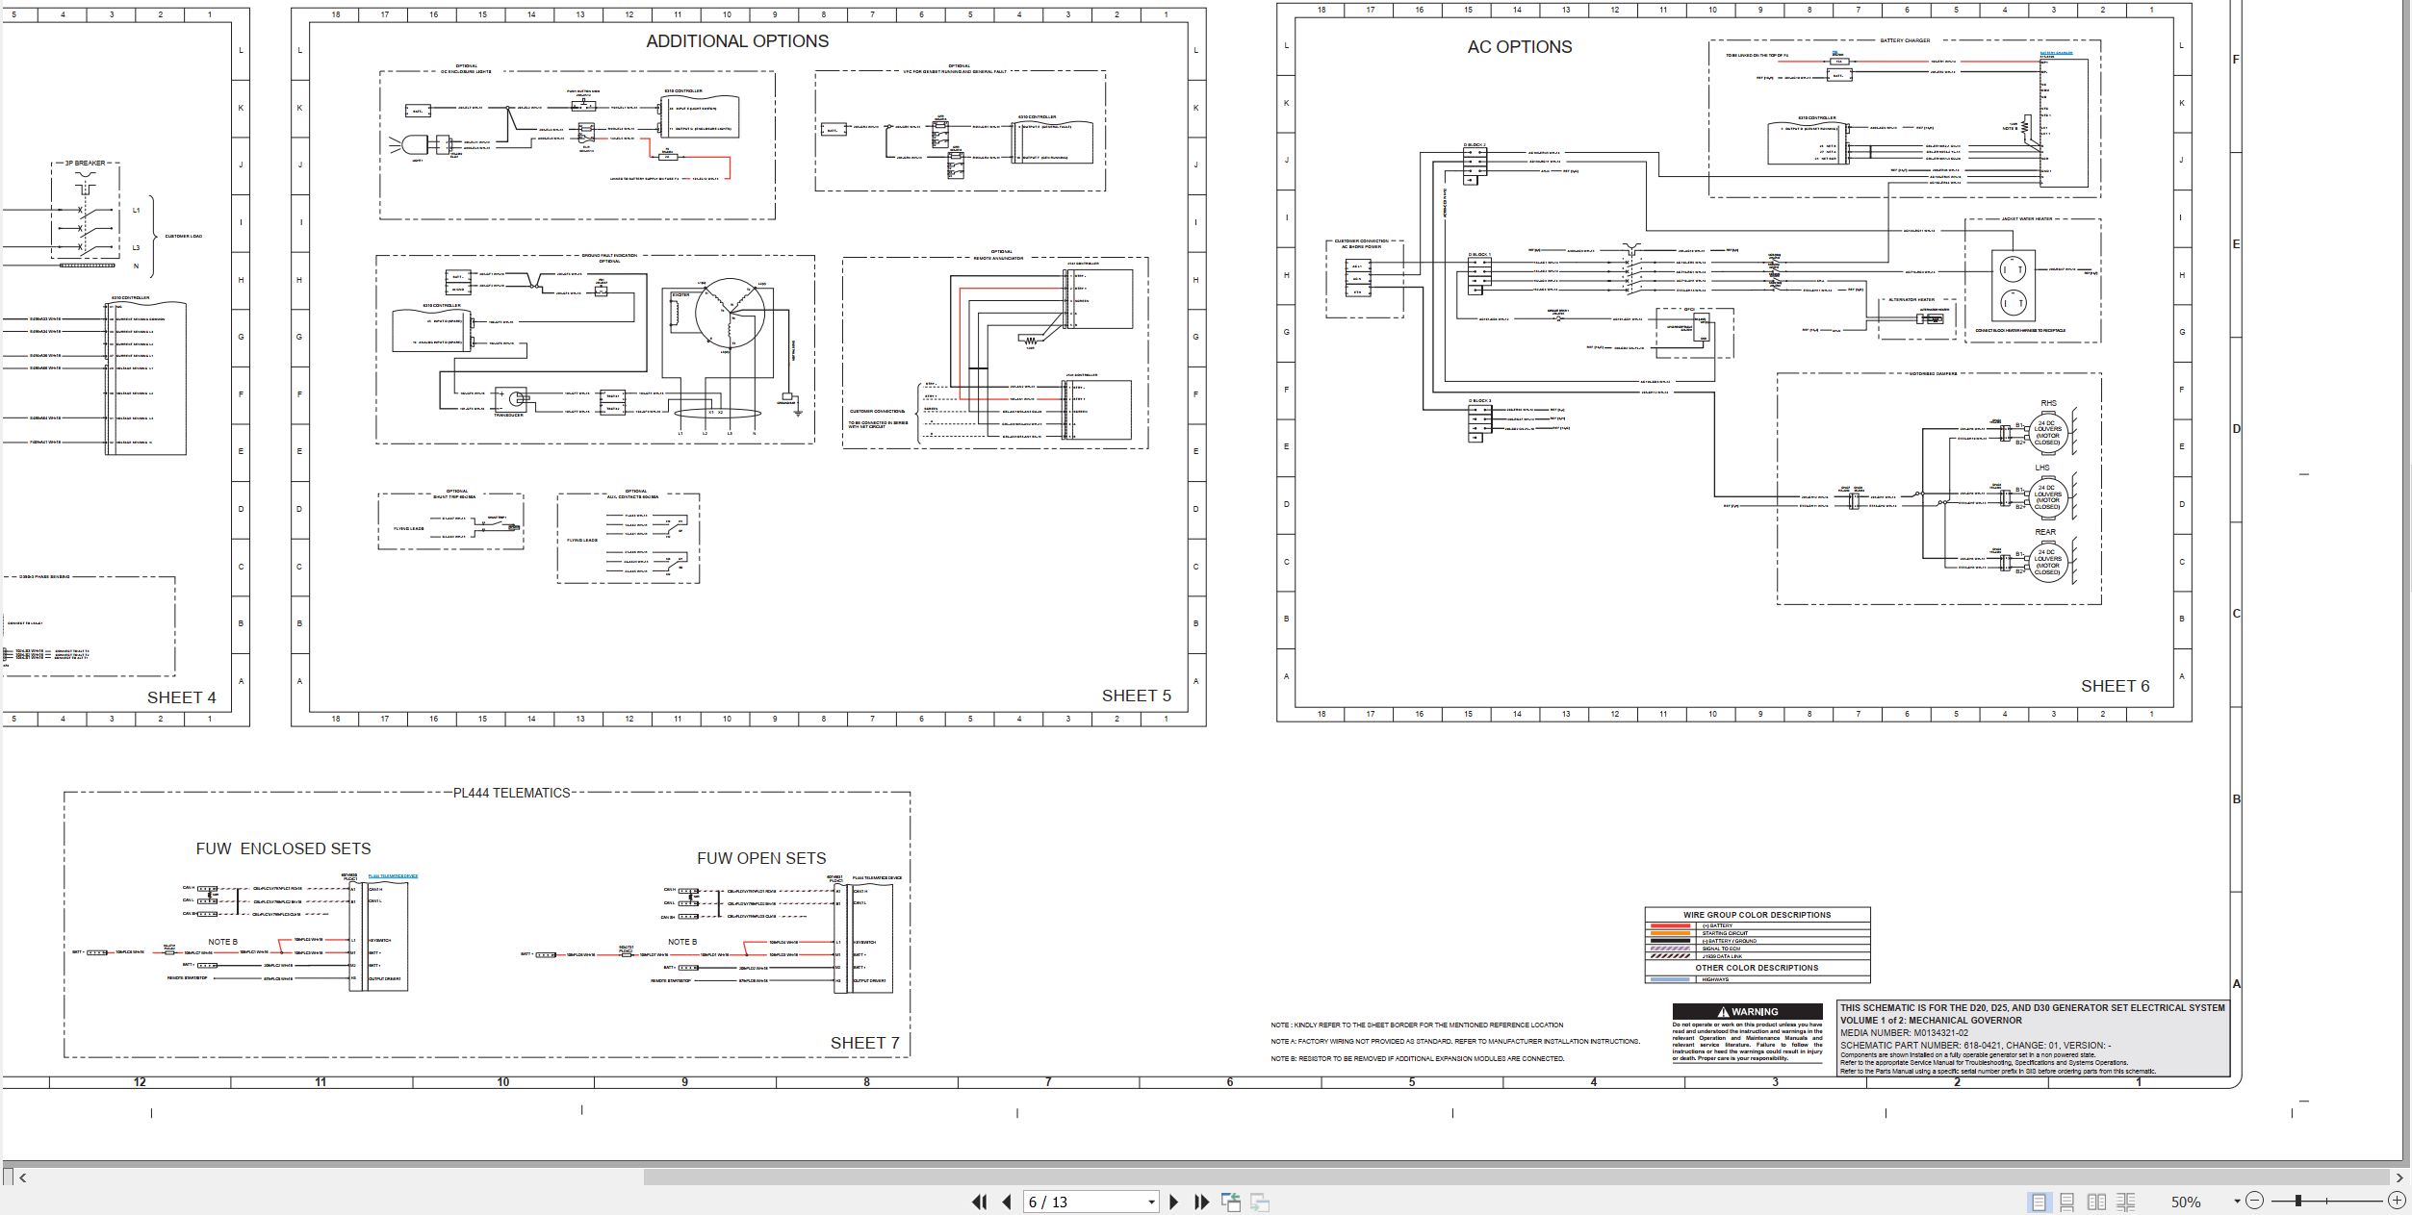
Task: Select single page view layout
Action: click(2038, 1202)
